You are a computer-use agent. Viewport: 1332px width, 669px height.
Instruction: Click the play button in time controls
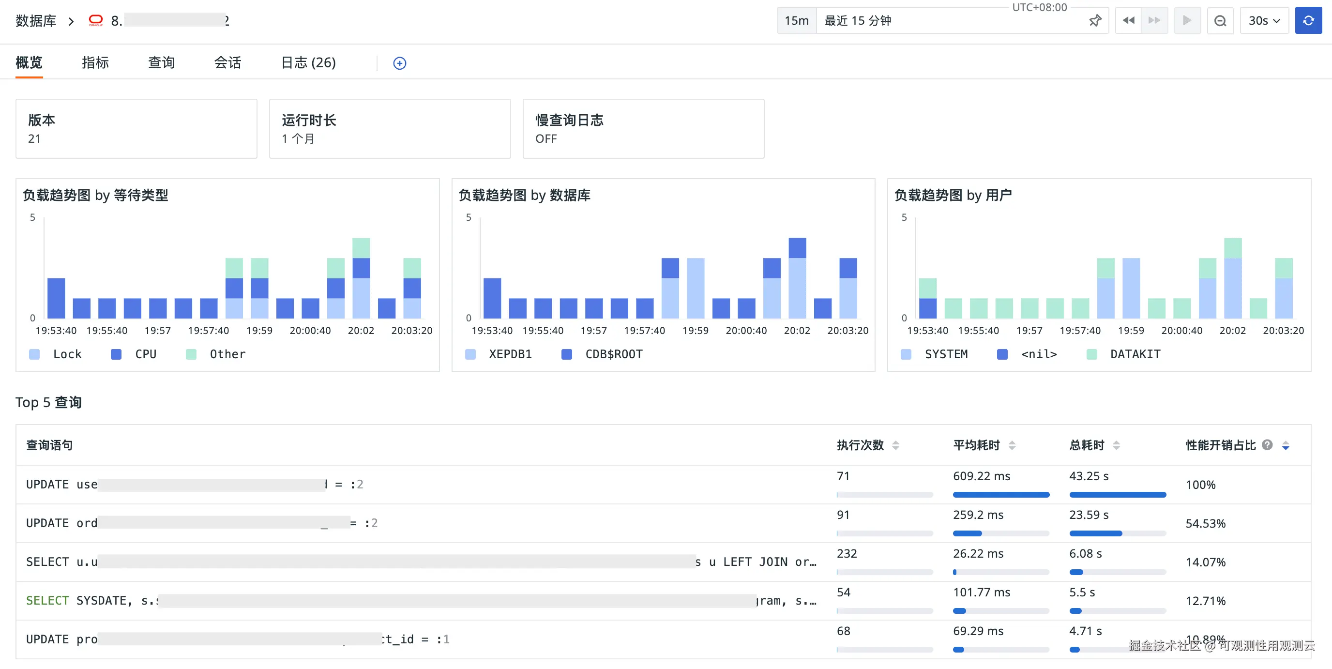coord(1187,21)
